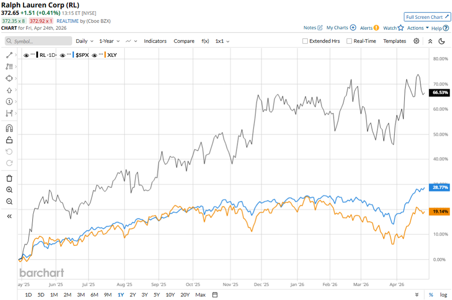The width and height of the screenshot is (452, 300).
Task: Open the 1x1 layout dropdown
Action: 222,41
